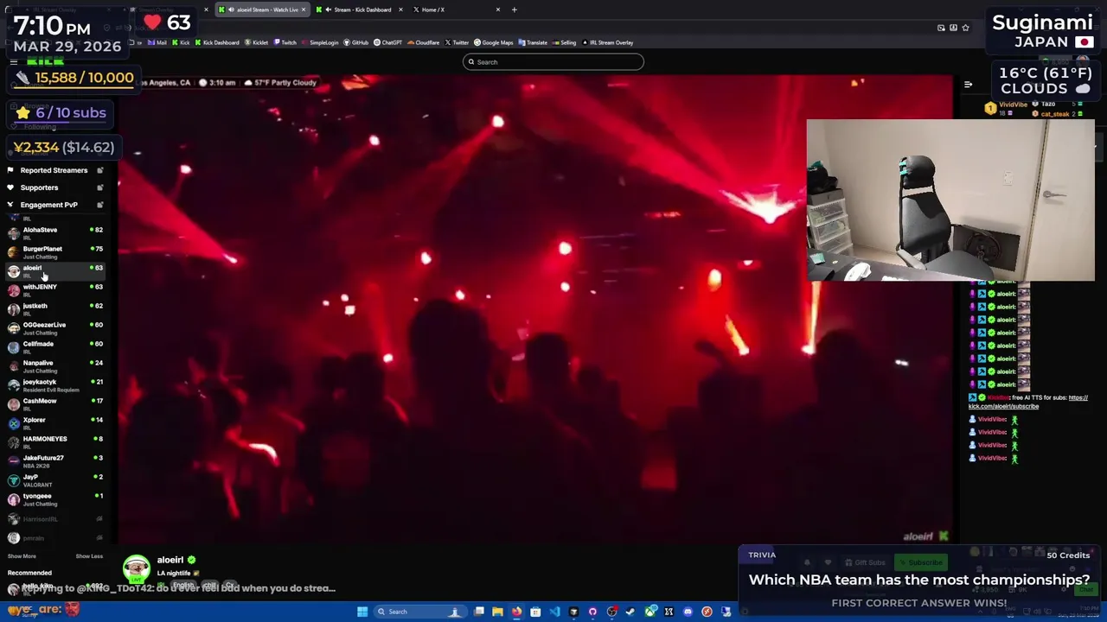
Task: Open Reported Streamers external link icon
Action: [x=99, y=170]
